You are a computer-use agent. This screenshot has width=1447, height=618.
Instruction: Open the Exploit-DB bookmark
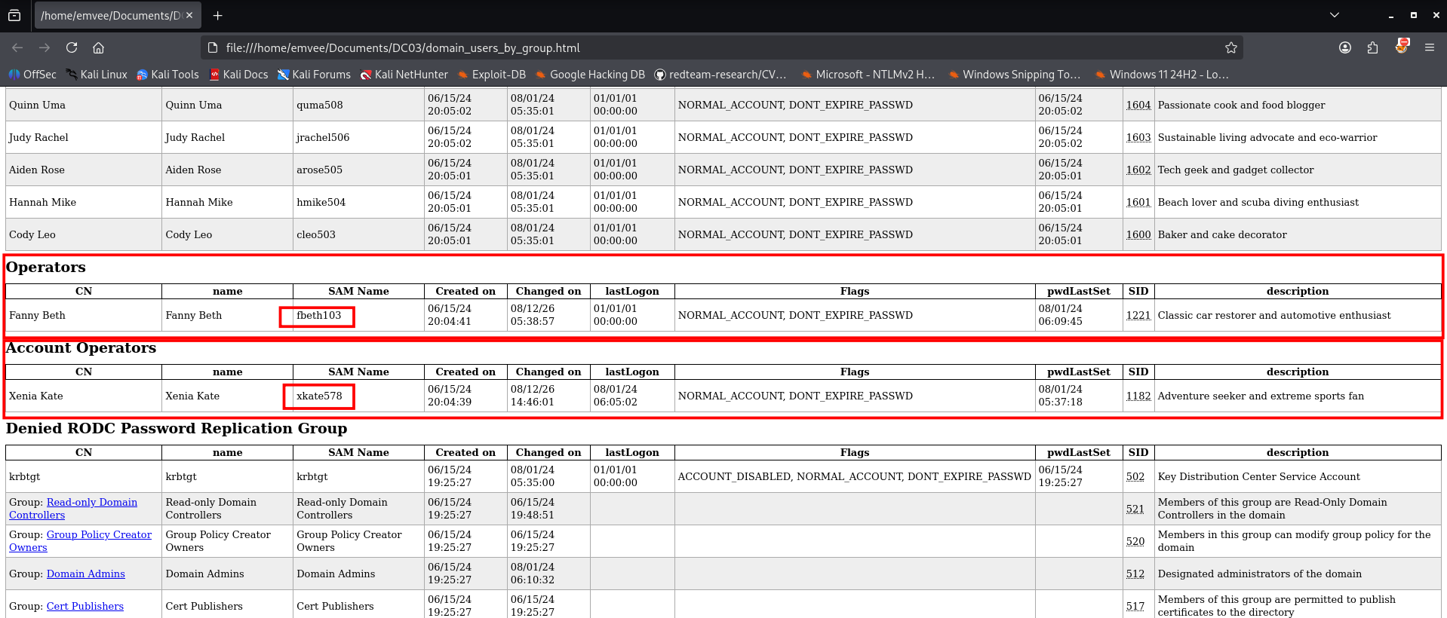click(x=492, y=75)
